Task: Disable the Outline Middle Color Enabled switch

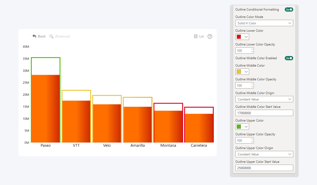Action: coord(289,58)
